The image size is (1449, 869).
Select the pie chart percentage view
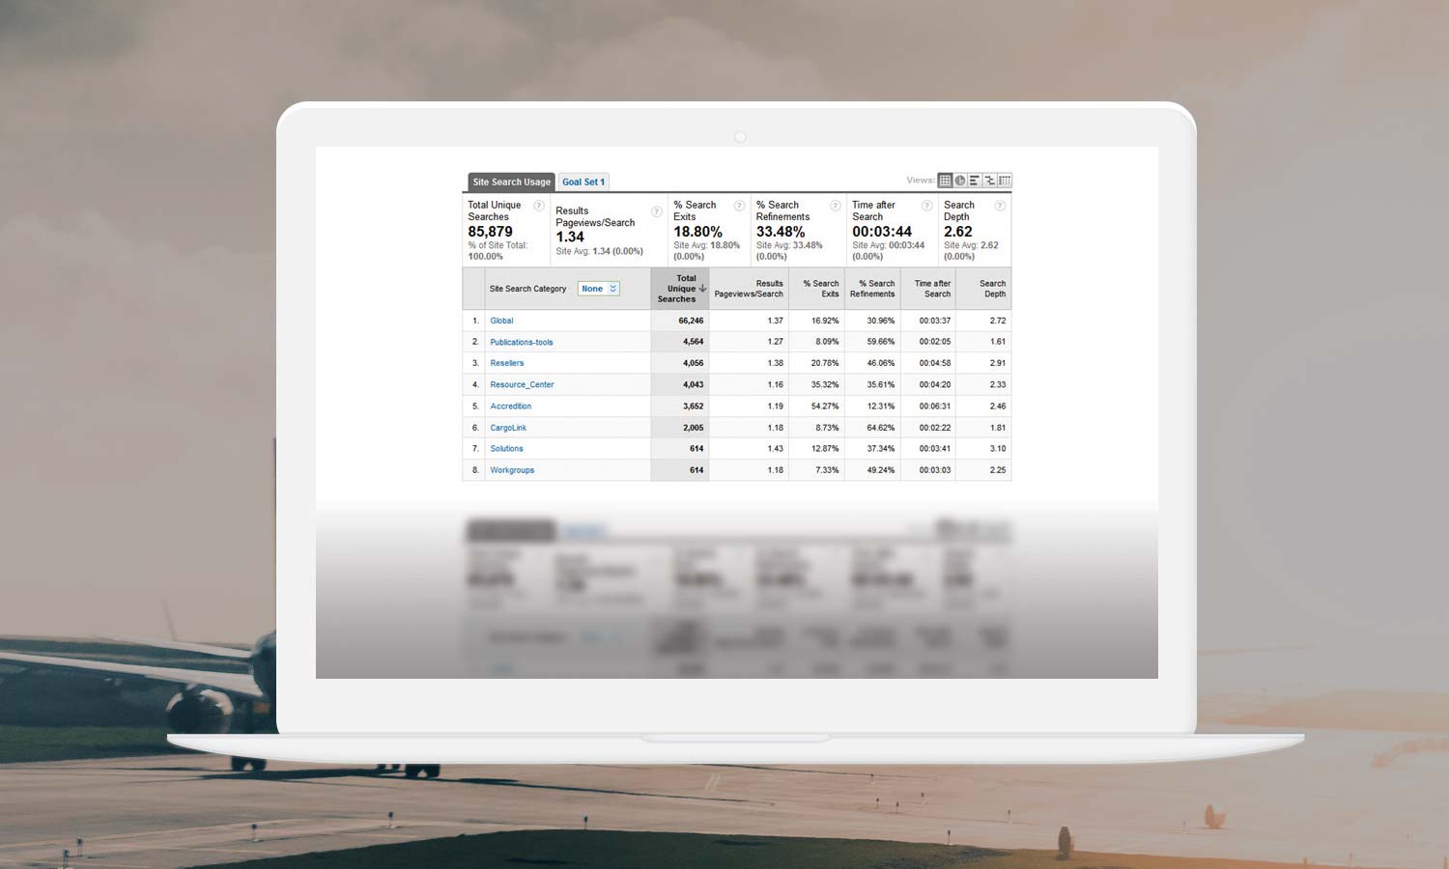[960, 181]
